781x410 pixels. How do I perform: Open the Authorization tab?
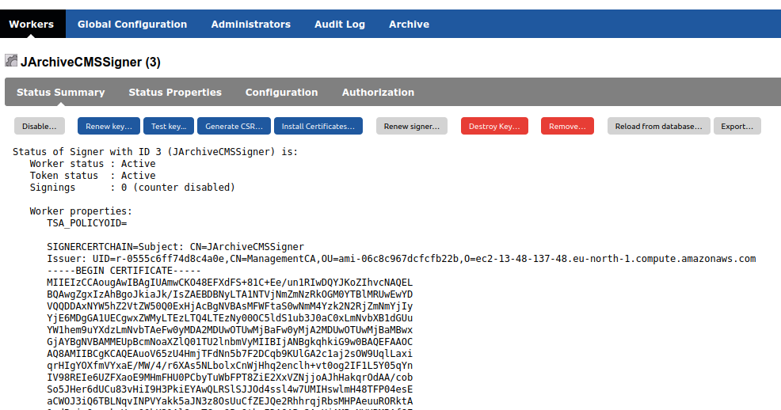378,92
